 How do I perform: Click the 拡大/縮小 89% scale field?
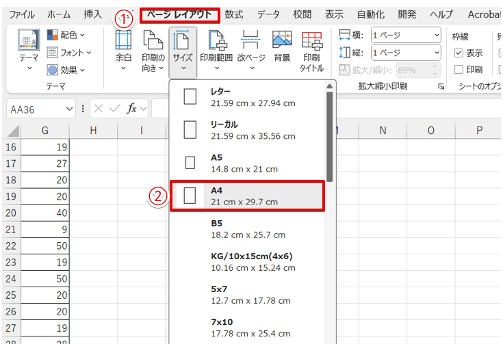pyautogui.click(x=419, y=70)
